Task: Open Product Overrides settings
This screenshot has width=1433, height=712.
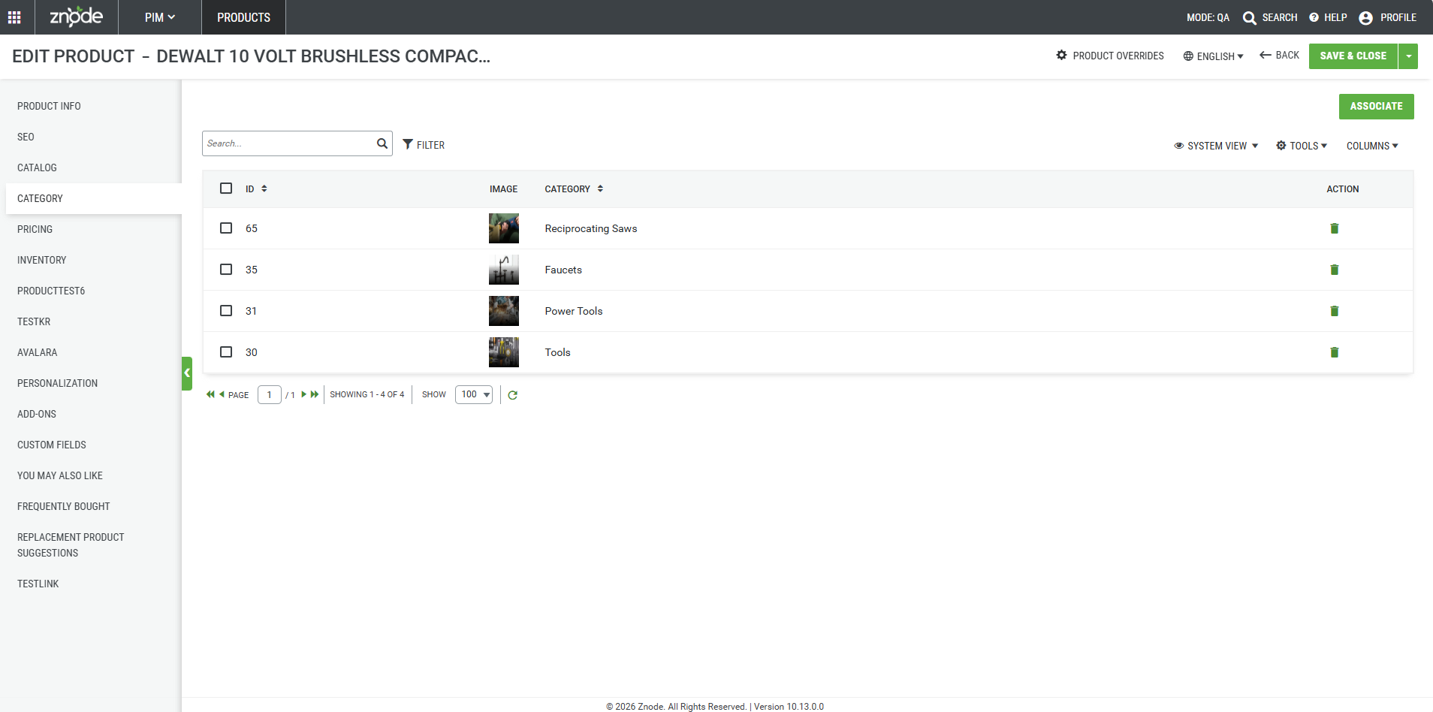Action: (1110, 56)
